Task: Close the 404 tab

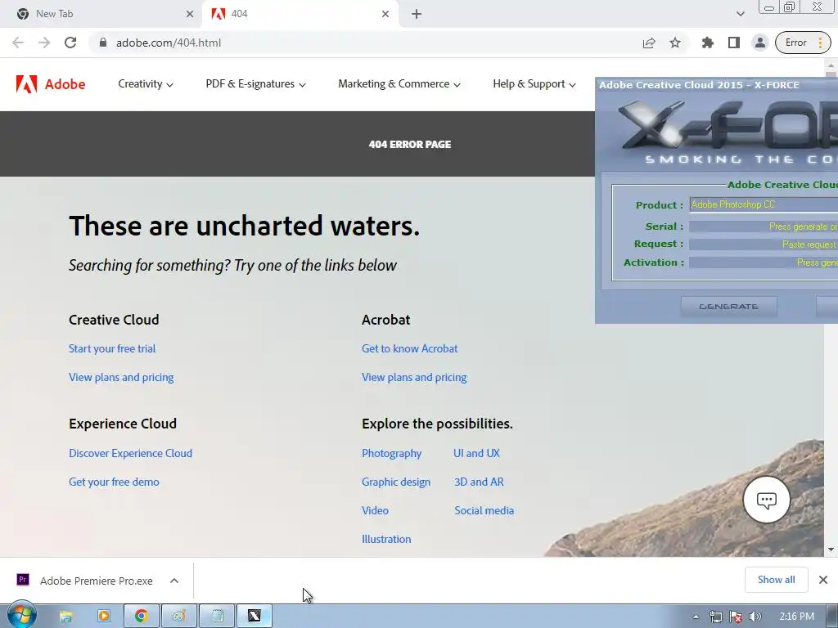Action: click(385, 14)
